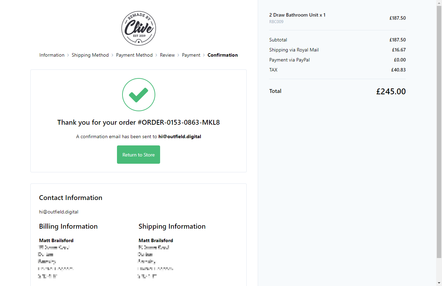Click the email under Contact Information
The image size is (442, 286).
[59, 212]
